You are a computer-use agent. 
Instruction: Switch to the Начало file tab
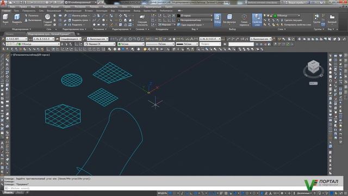tap(10, 34)
